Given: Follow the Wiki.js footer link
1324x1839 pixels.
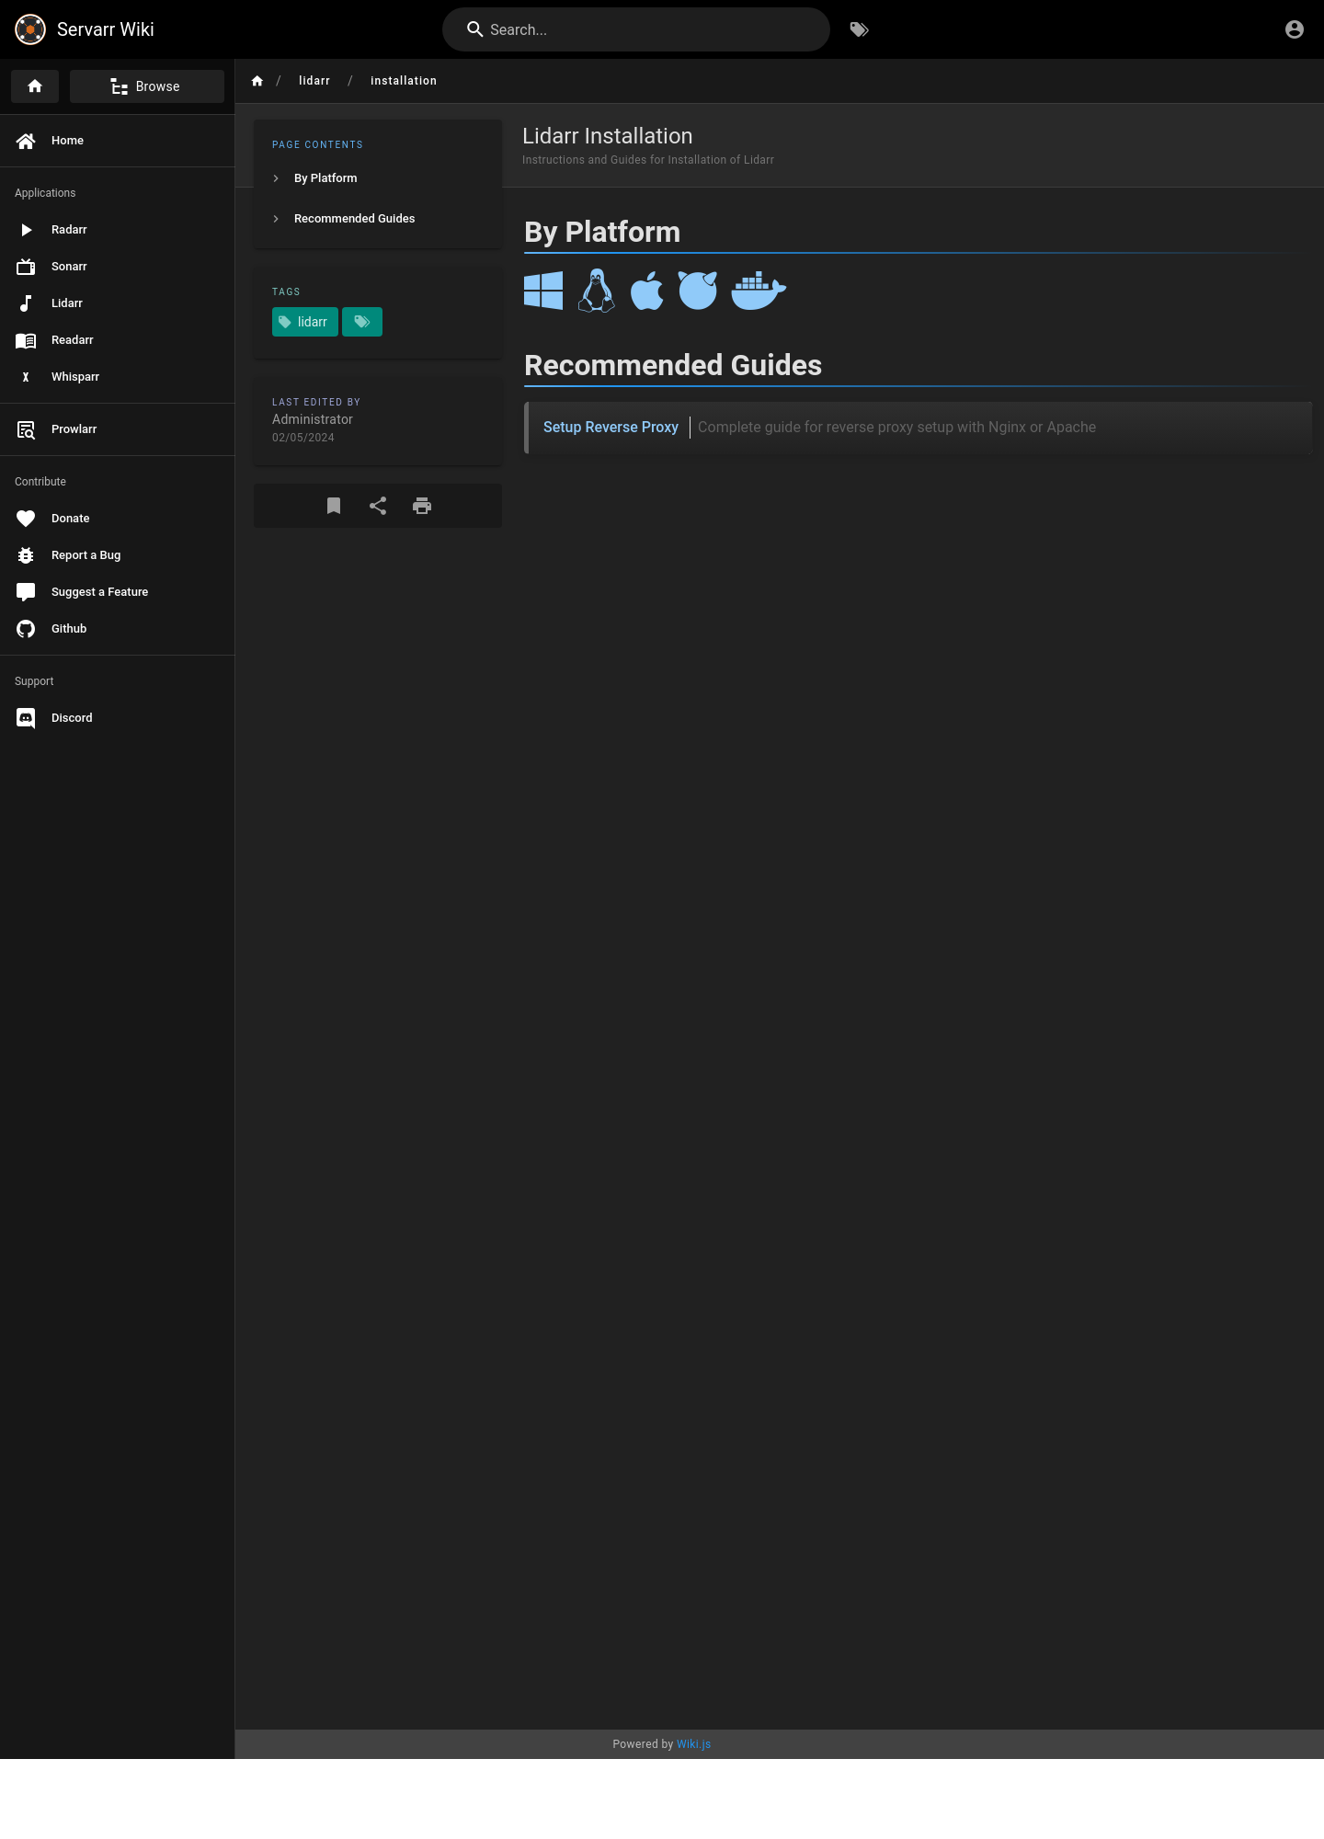Looking at the screenshot, I should [693, 1744].
